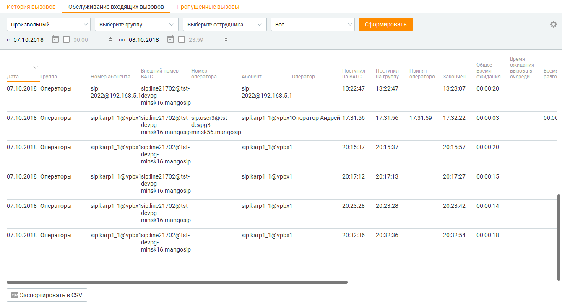Adjust the 23:59 end time stepper
The image size is (562, 306).
[x=226, y=40]
